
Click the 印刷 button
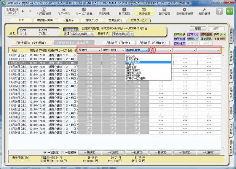tap(198, 28)
